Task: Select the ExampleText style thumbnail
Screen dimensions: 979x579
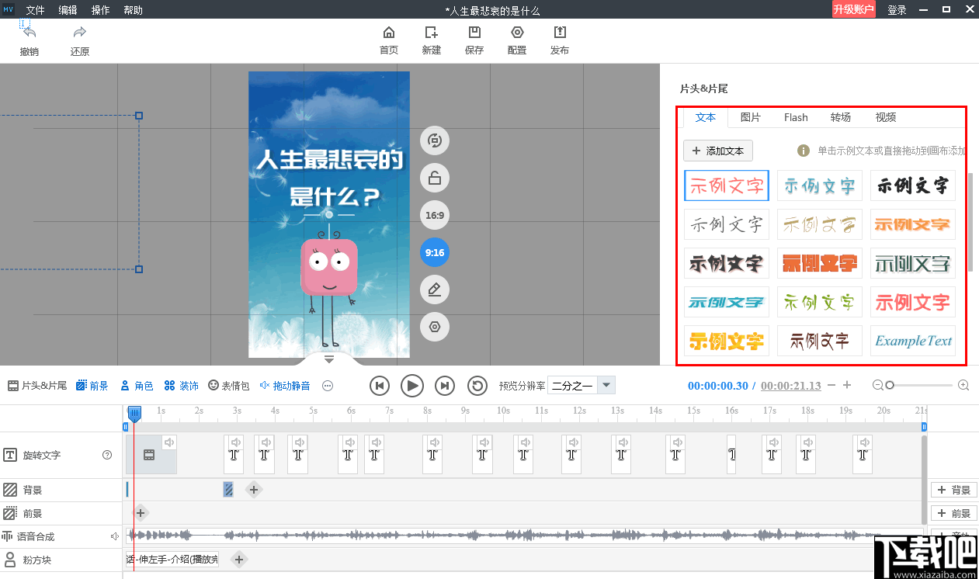Action: point(912,341)
